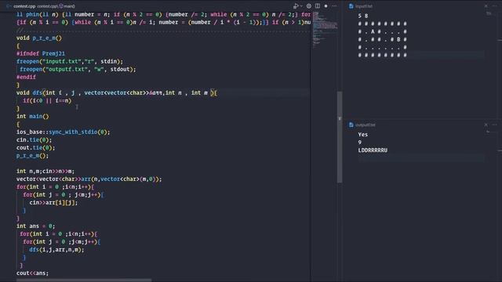Place cursor after 'if(i<0 || i==n)'
Viewport: 502px width, 282px height.
click(x=71, y=101)
